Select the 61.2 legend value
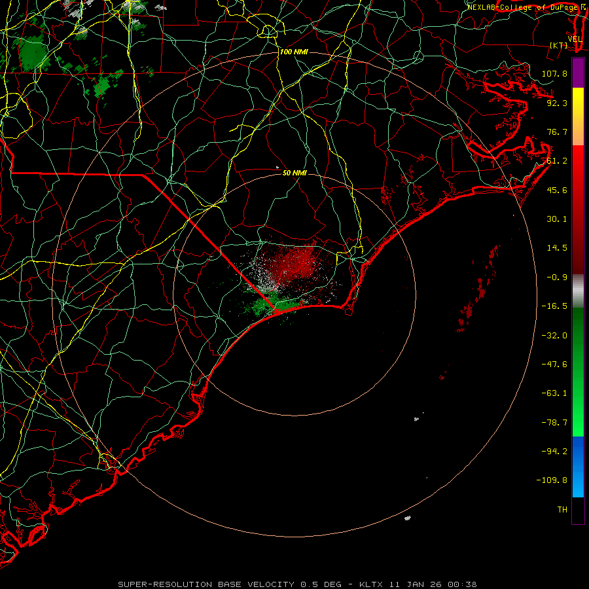 click(x=557, y=161)
